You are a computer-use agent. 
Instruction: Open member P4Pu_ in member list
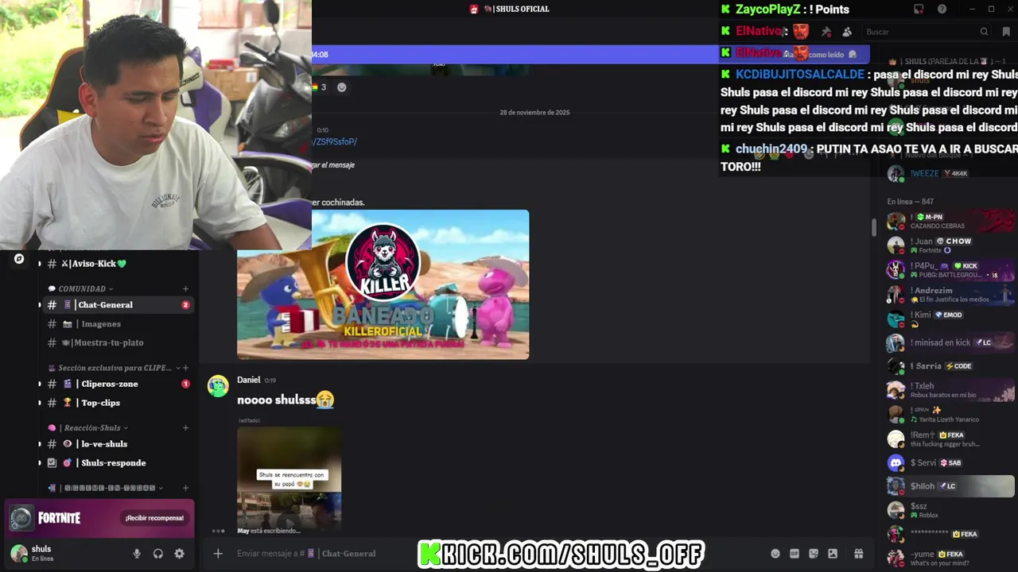pyautogui.click(x=951, y=270)
